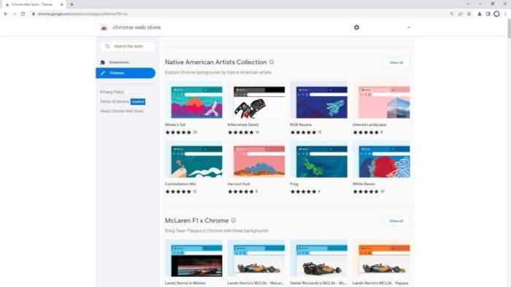Click the Updated badge next to Terms of Service
Viewport: 511px width, 287px height.
138,102
